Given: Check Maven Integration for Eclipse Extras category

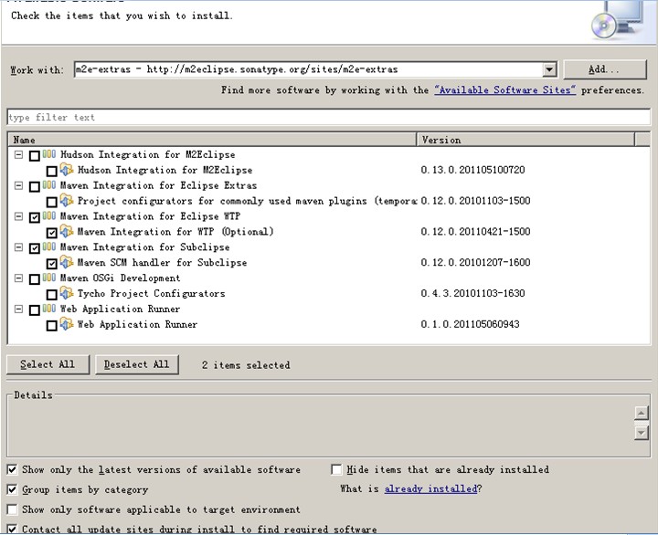Looking at the screenshot, I should [35, 186].
